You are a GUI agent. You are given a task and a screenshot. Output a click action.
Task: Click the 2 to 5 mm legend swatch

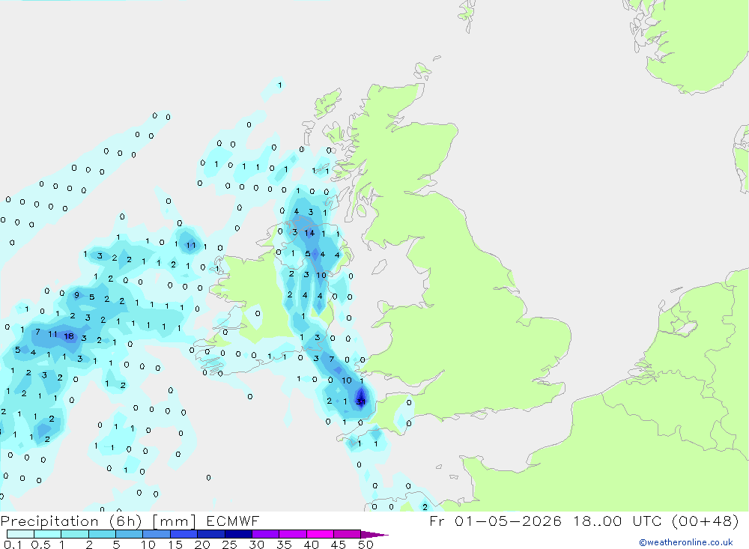(x=102, y=534)
